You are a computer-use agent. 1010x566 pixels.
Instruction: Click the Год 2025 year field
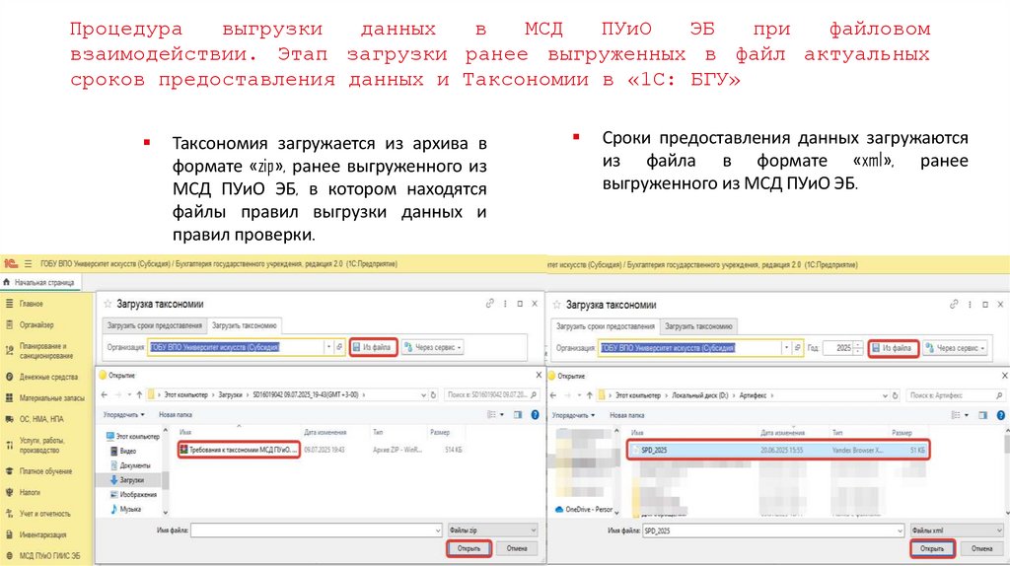[x=838, y=348]
